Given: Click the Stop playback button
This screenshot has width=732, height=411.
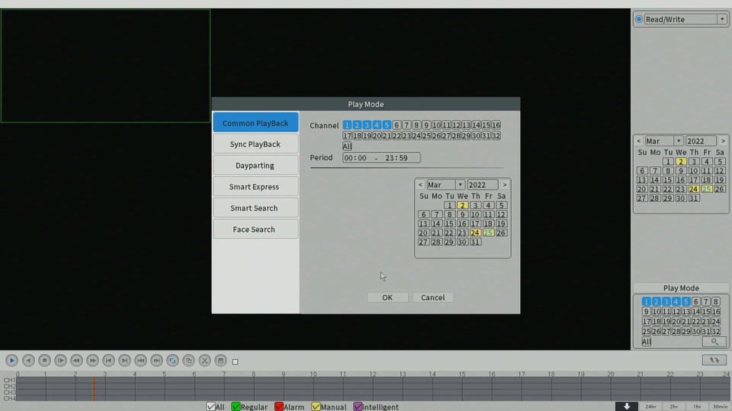Looking at the screenshot, I should [44, 360].
